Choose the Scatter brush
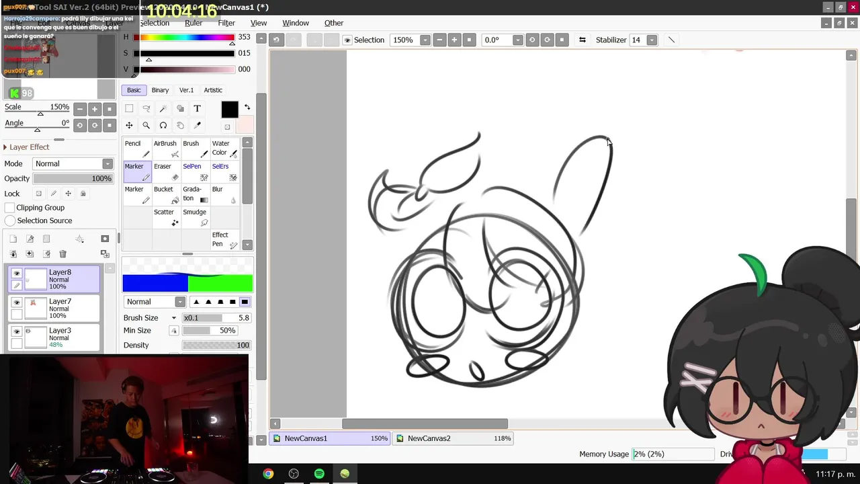This screenshot has height=484, width=860. pos(166,217)
